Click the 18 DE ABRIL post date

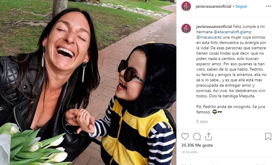tap(190, 152)
